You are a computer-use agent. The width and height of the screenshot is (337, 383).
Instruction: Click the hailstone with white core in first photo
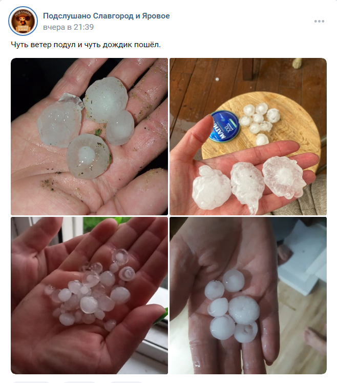tap(89, 156)
